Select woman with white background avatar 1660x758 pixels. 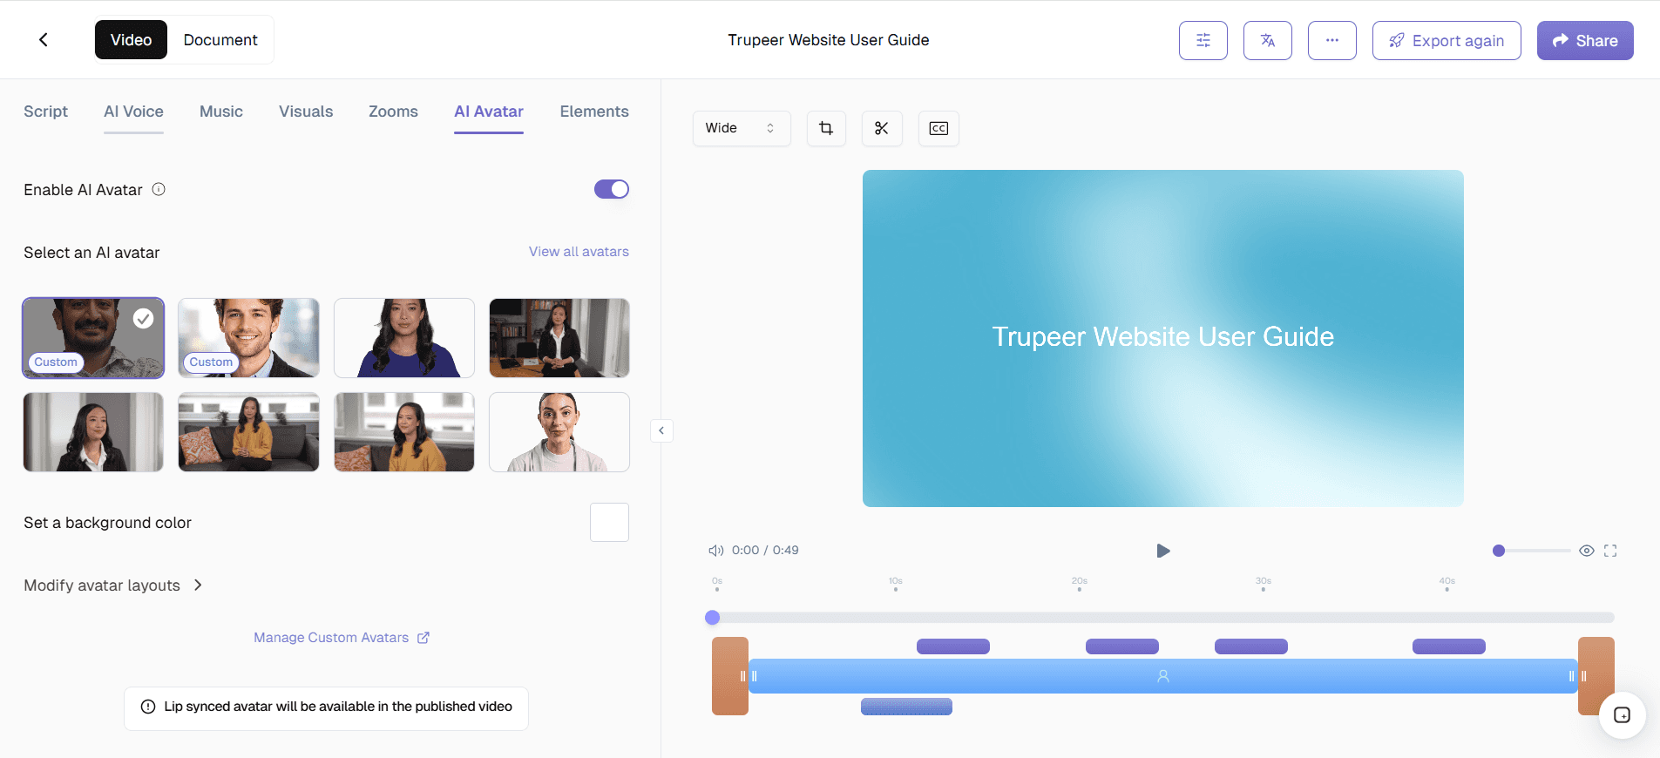(559, 432)
